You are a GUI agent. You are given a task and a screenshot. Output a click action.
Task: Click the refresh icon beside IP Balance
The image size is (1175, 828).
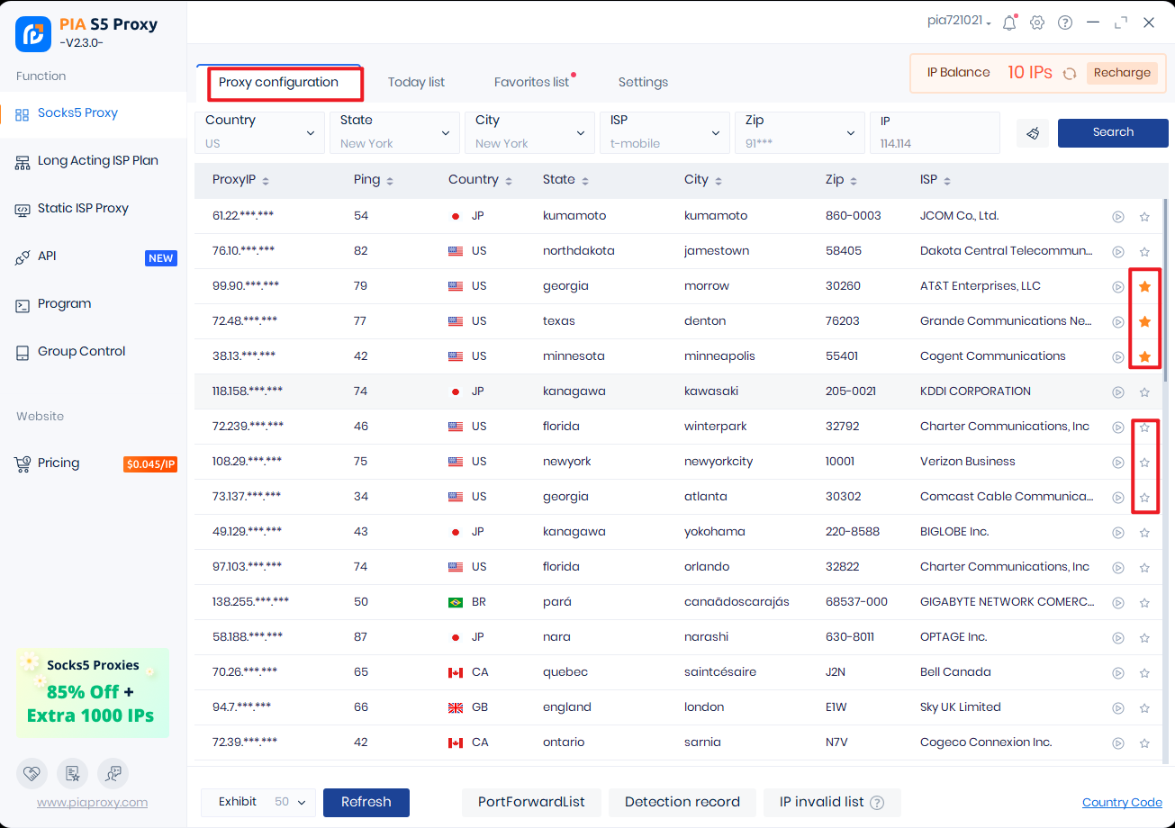[x=1070, y=74]
